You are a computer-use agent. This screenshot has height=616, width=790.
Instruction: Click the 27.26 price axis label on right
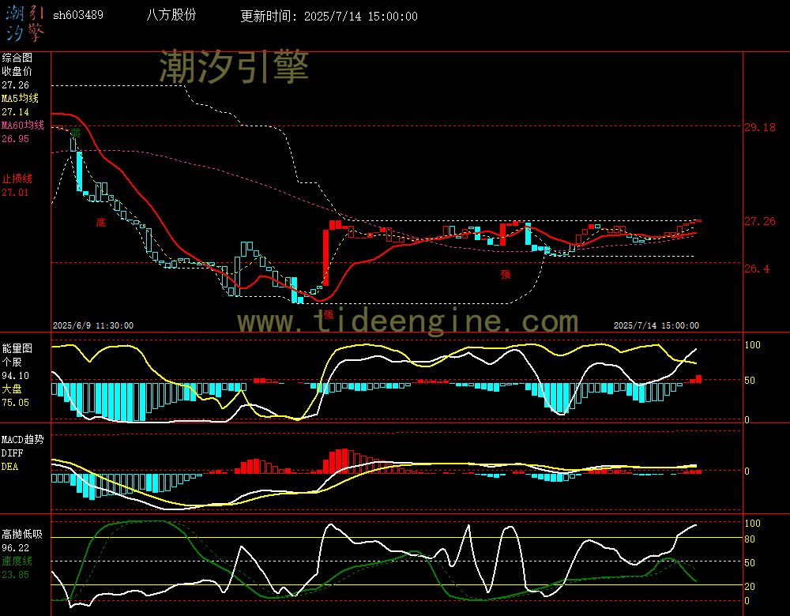(x=760, y=221)
